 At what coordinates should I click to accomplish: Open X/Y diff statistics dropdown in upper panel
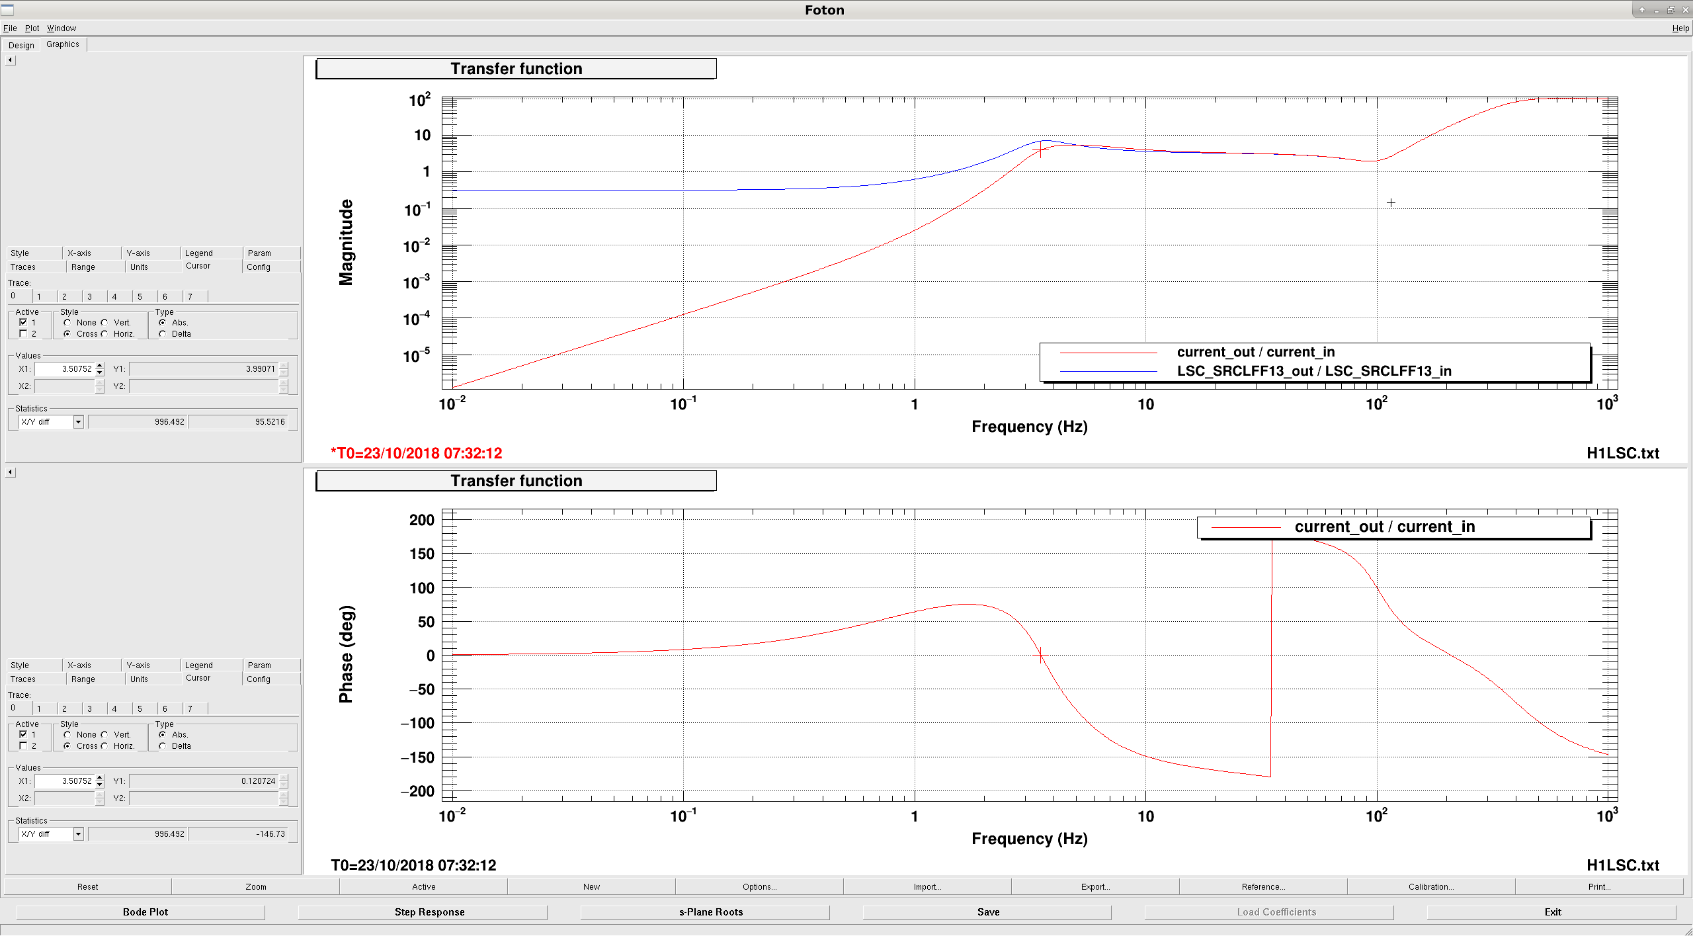pyautogui.click(x=78, y=422)
